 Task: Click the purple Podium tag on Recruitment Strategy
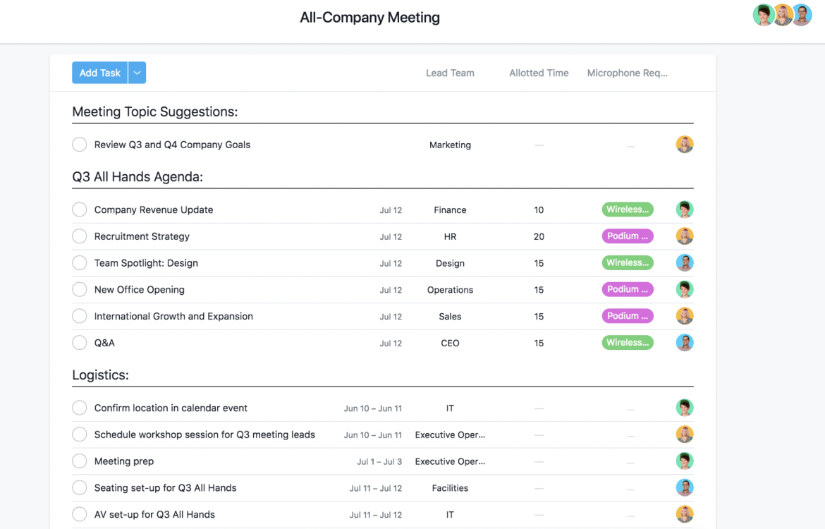628,236
